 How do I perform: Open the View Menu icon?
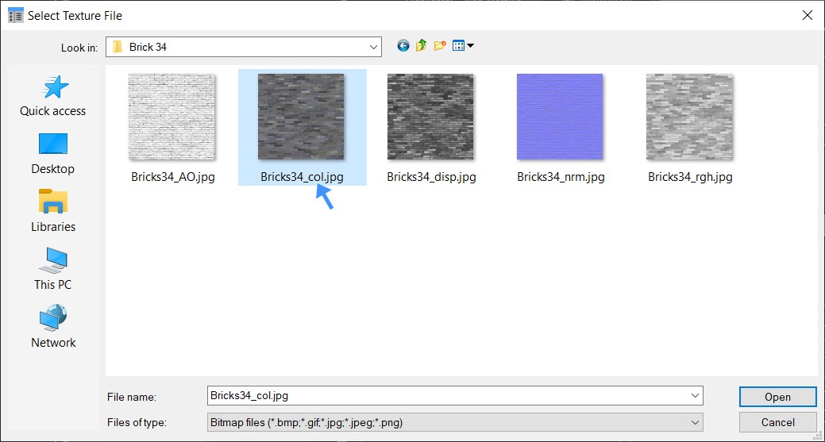[x=459, y=46]
